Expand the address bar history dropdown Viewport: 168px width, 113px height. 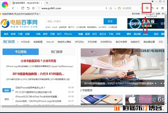coord(115,8)
